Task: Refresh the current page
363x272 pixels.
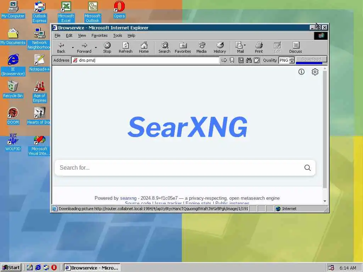Action: click(x=125, y=48)
